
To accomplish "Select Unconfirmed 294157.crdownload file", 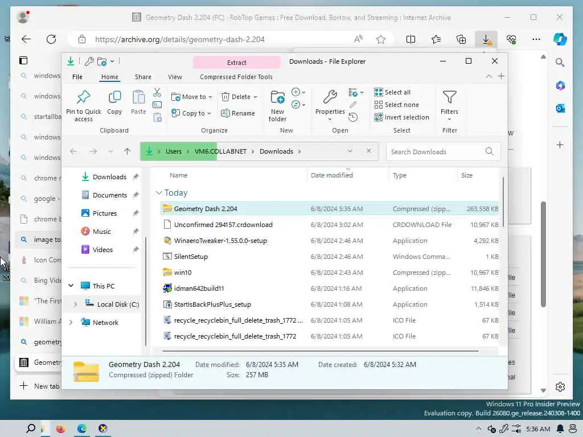I will click(x=329, y=225).
